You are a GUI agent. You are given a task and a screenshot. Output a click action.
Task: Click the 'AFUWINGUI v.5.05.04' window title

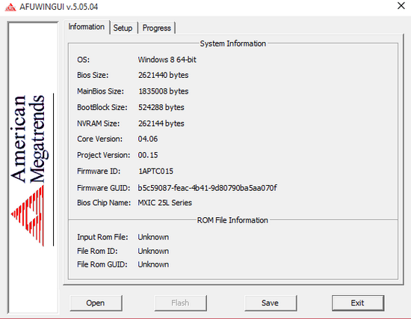[x=59, y=7]
